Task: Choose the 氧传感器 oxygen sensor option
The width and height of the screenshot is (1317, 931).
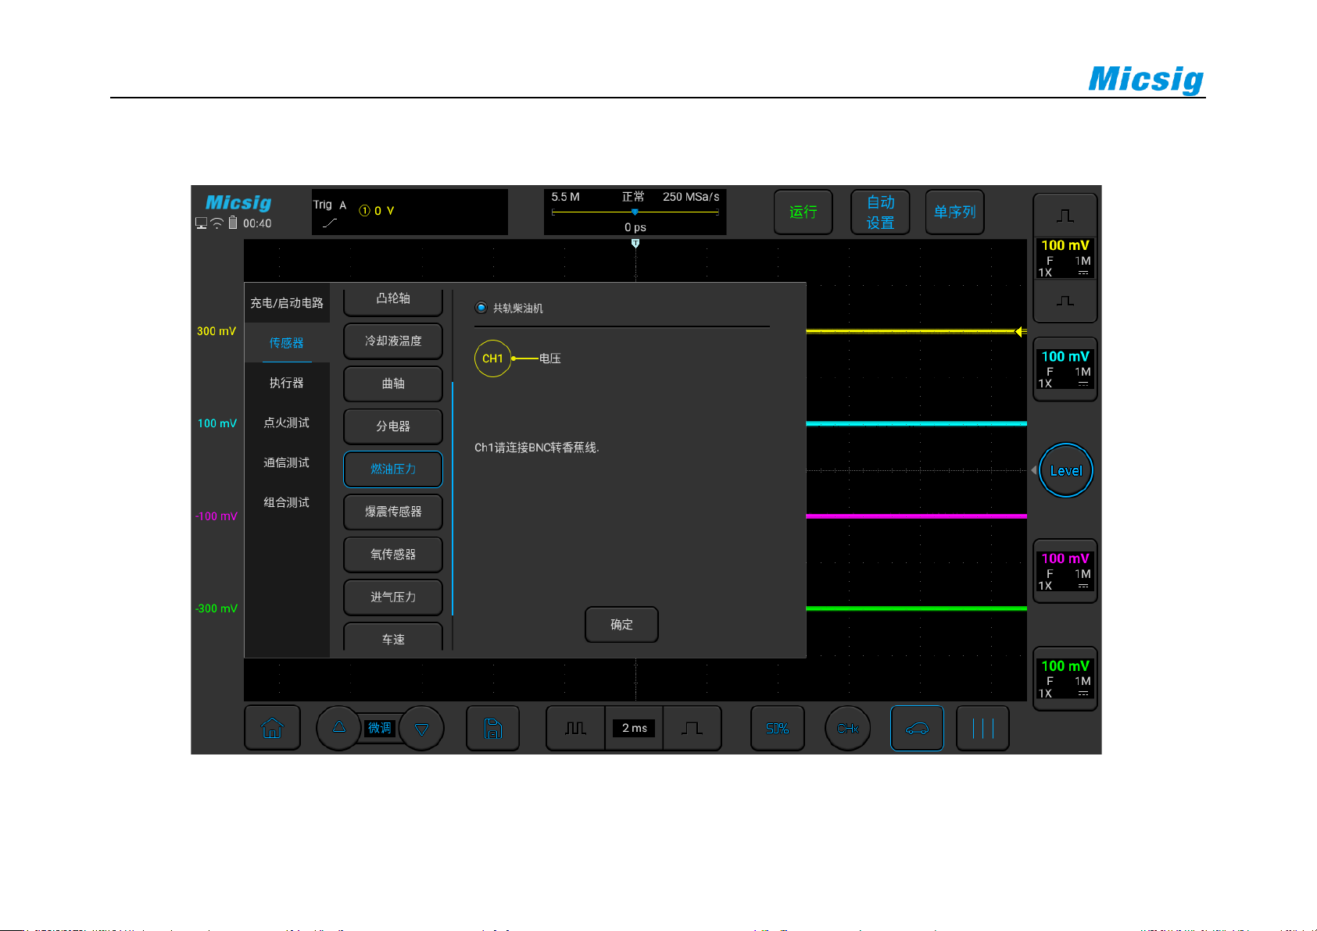Action: pos(393,555)
